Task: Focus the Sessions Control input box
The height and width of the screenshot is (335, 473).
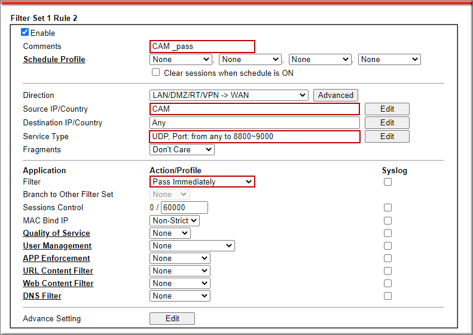Action: pos(184,208)
